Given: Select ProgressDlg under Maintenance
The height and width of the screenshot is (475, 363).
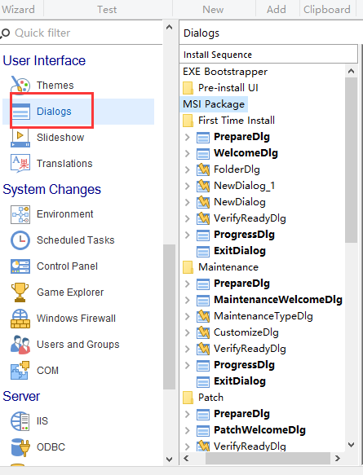Looking at the screenshot, I should 244,365.
